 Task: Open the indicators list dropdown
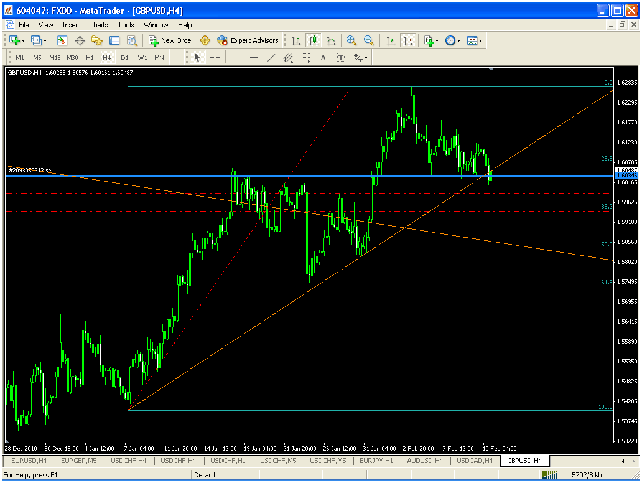431,40
